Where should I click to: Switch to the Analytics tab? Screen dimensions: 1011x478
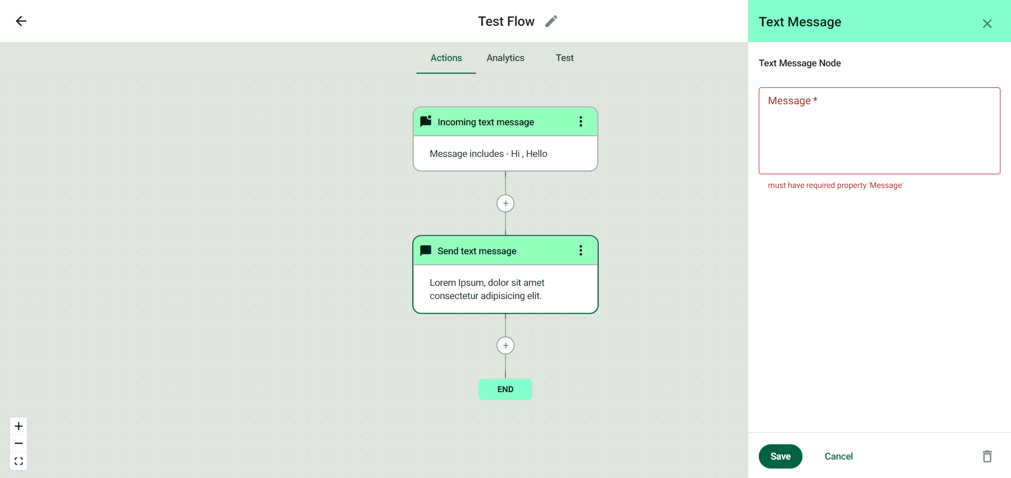[506, 58]
